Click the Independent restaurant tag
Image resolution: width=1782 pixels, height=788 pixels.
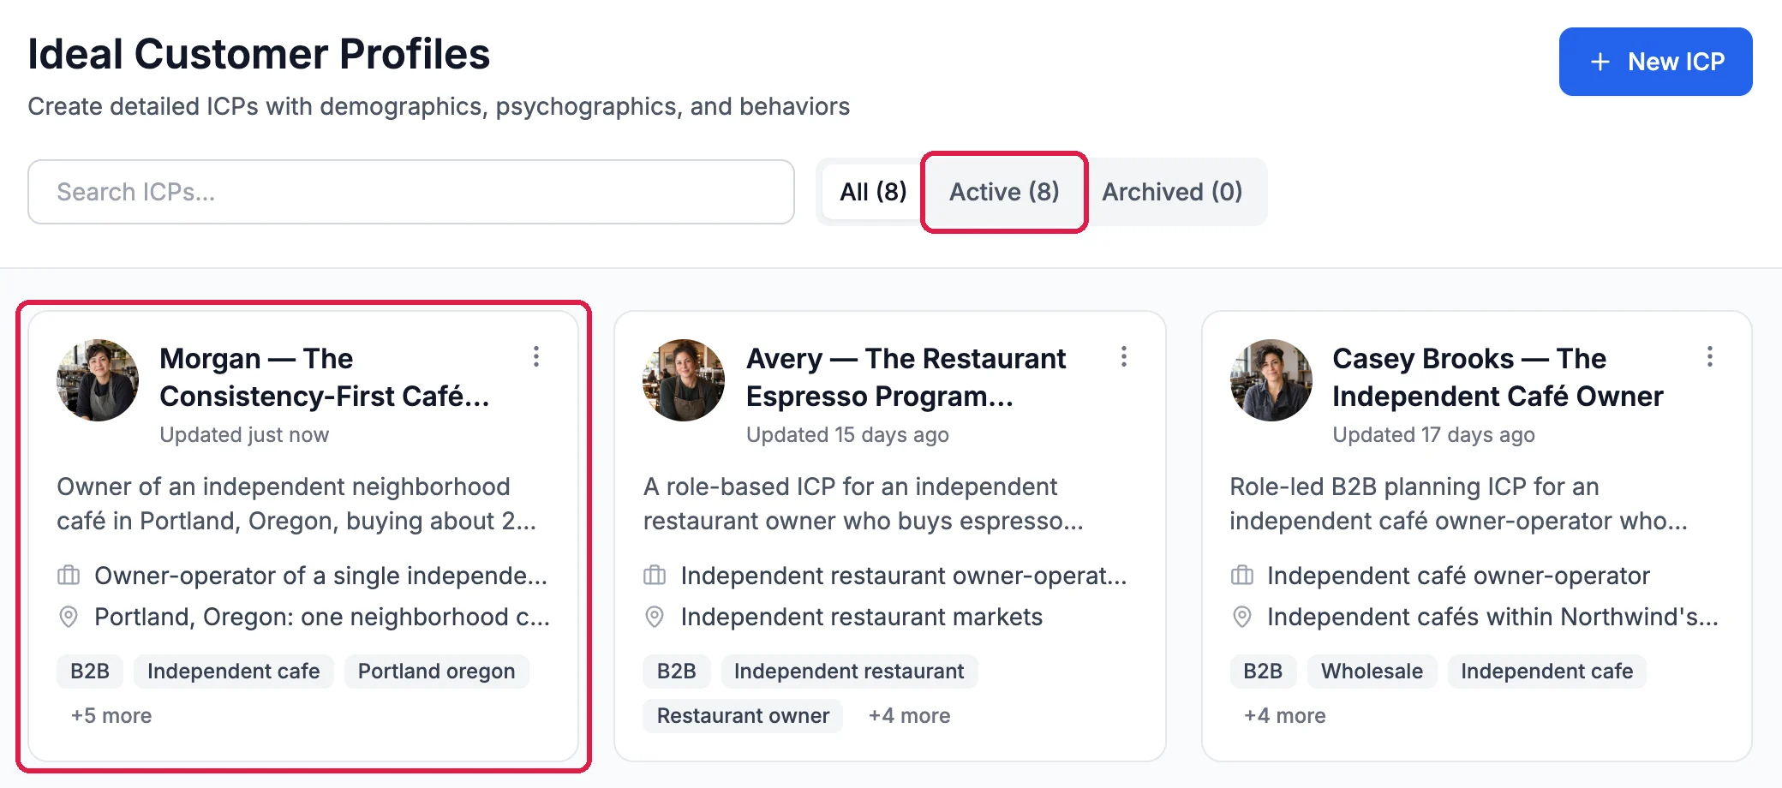[x=849, y=672]
